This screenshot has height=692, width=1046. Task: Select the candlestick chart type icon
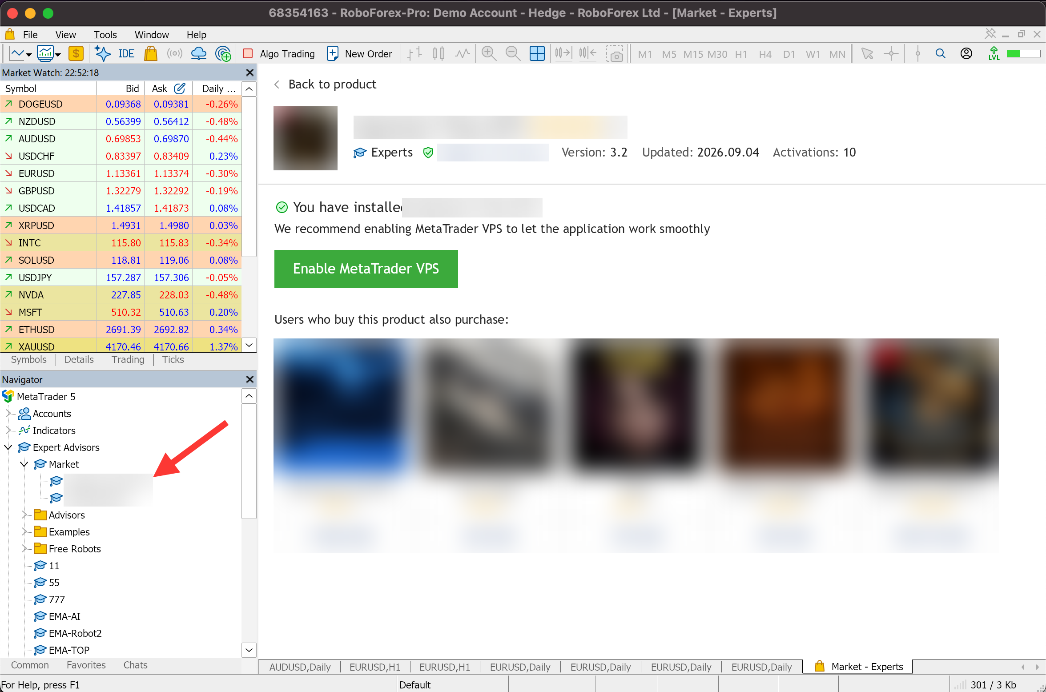(438, 54)
